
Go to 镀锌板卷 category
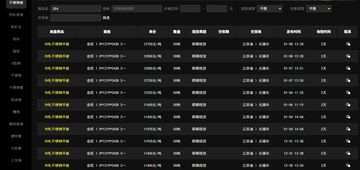pos(16,124)
